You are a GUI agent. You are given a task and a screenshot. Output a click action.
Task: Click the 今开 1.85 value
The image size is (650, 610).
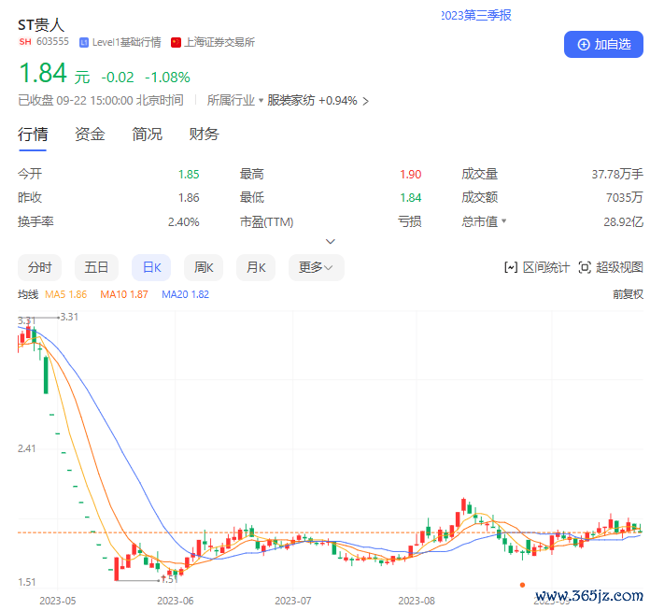tap(189, 174)
